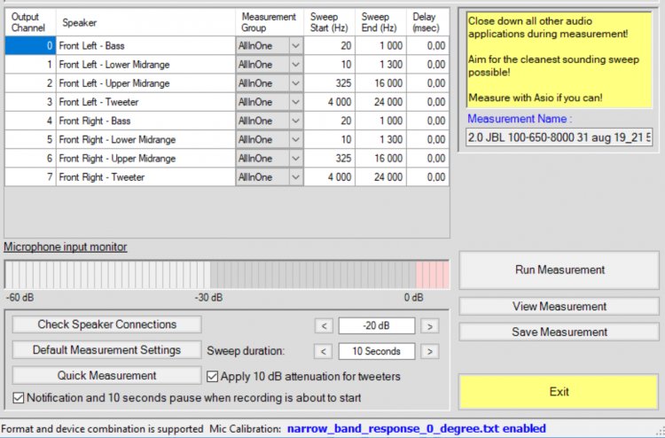Expand Measurement Group dropdown for Front Left - Tweeter

tap(295, 102)
